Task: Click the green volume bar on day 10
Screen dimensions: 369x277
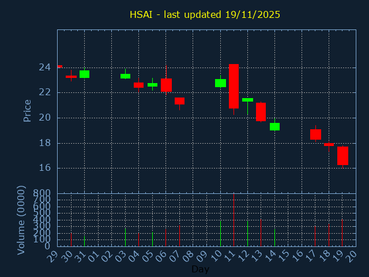Action: click(220, 234)
